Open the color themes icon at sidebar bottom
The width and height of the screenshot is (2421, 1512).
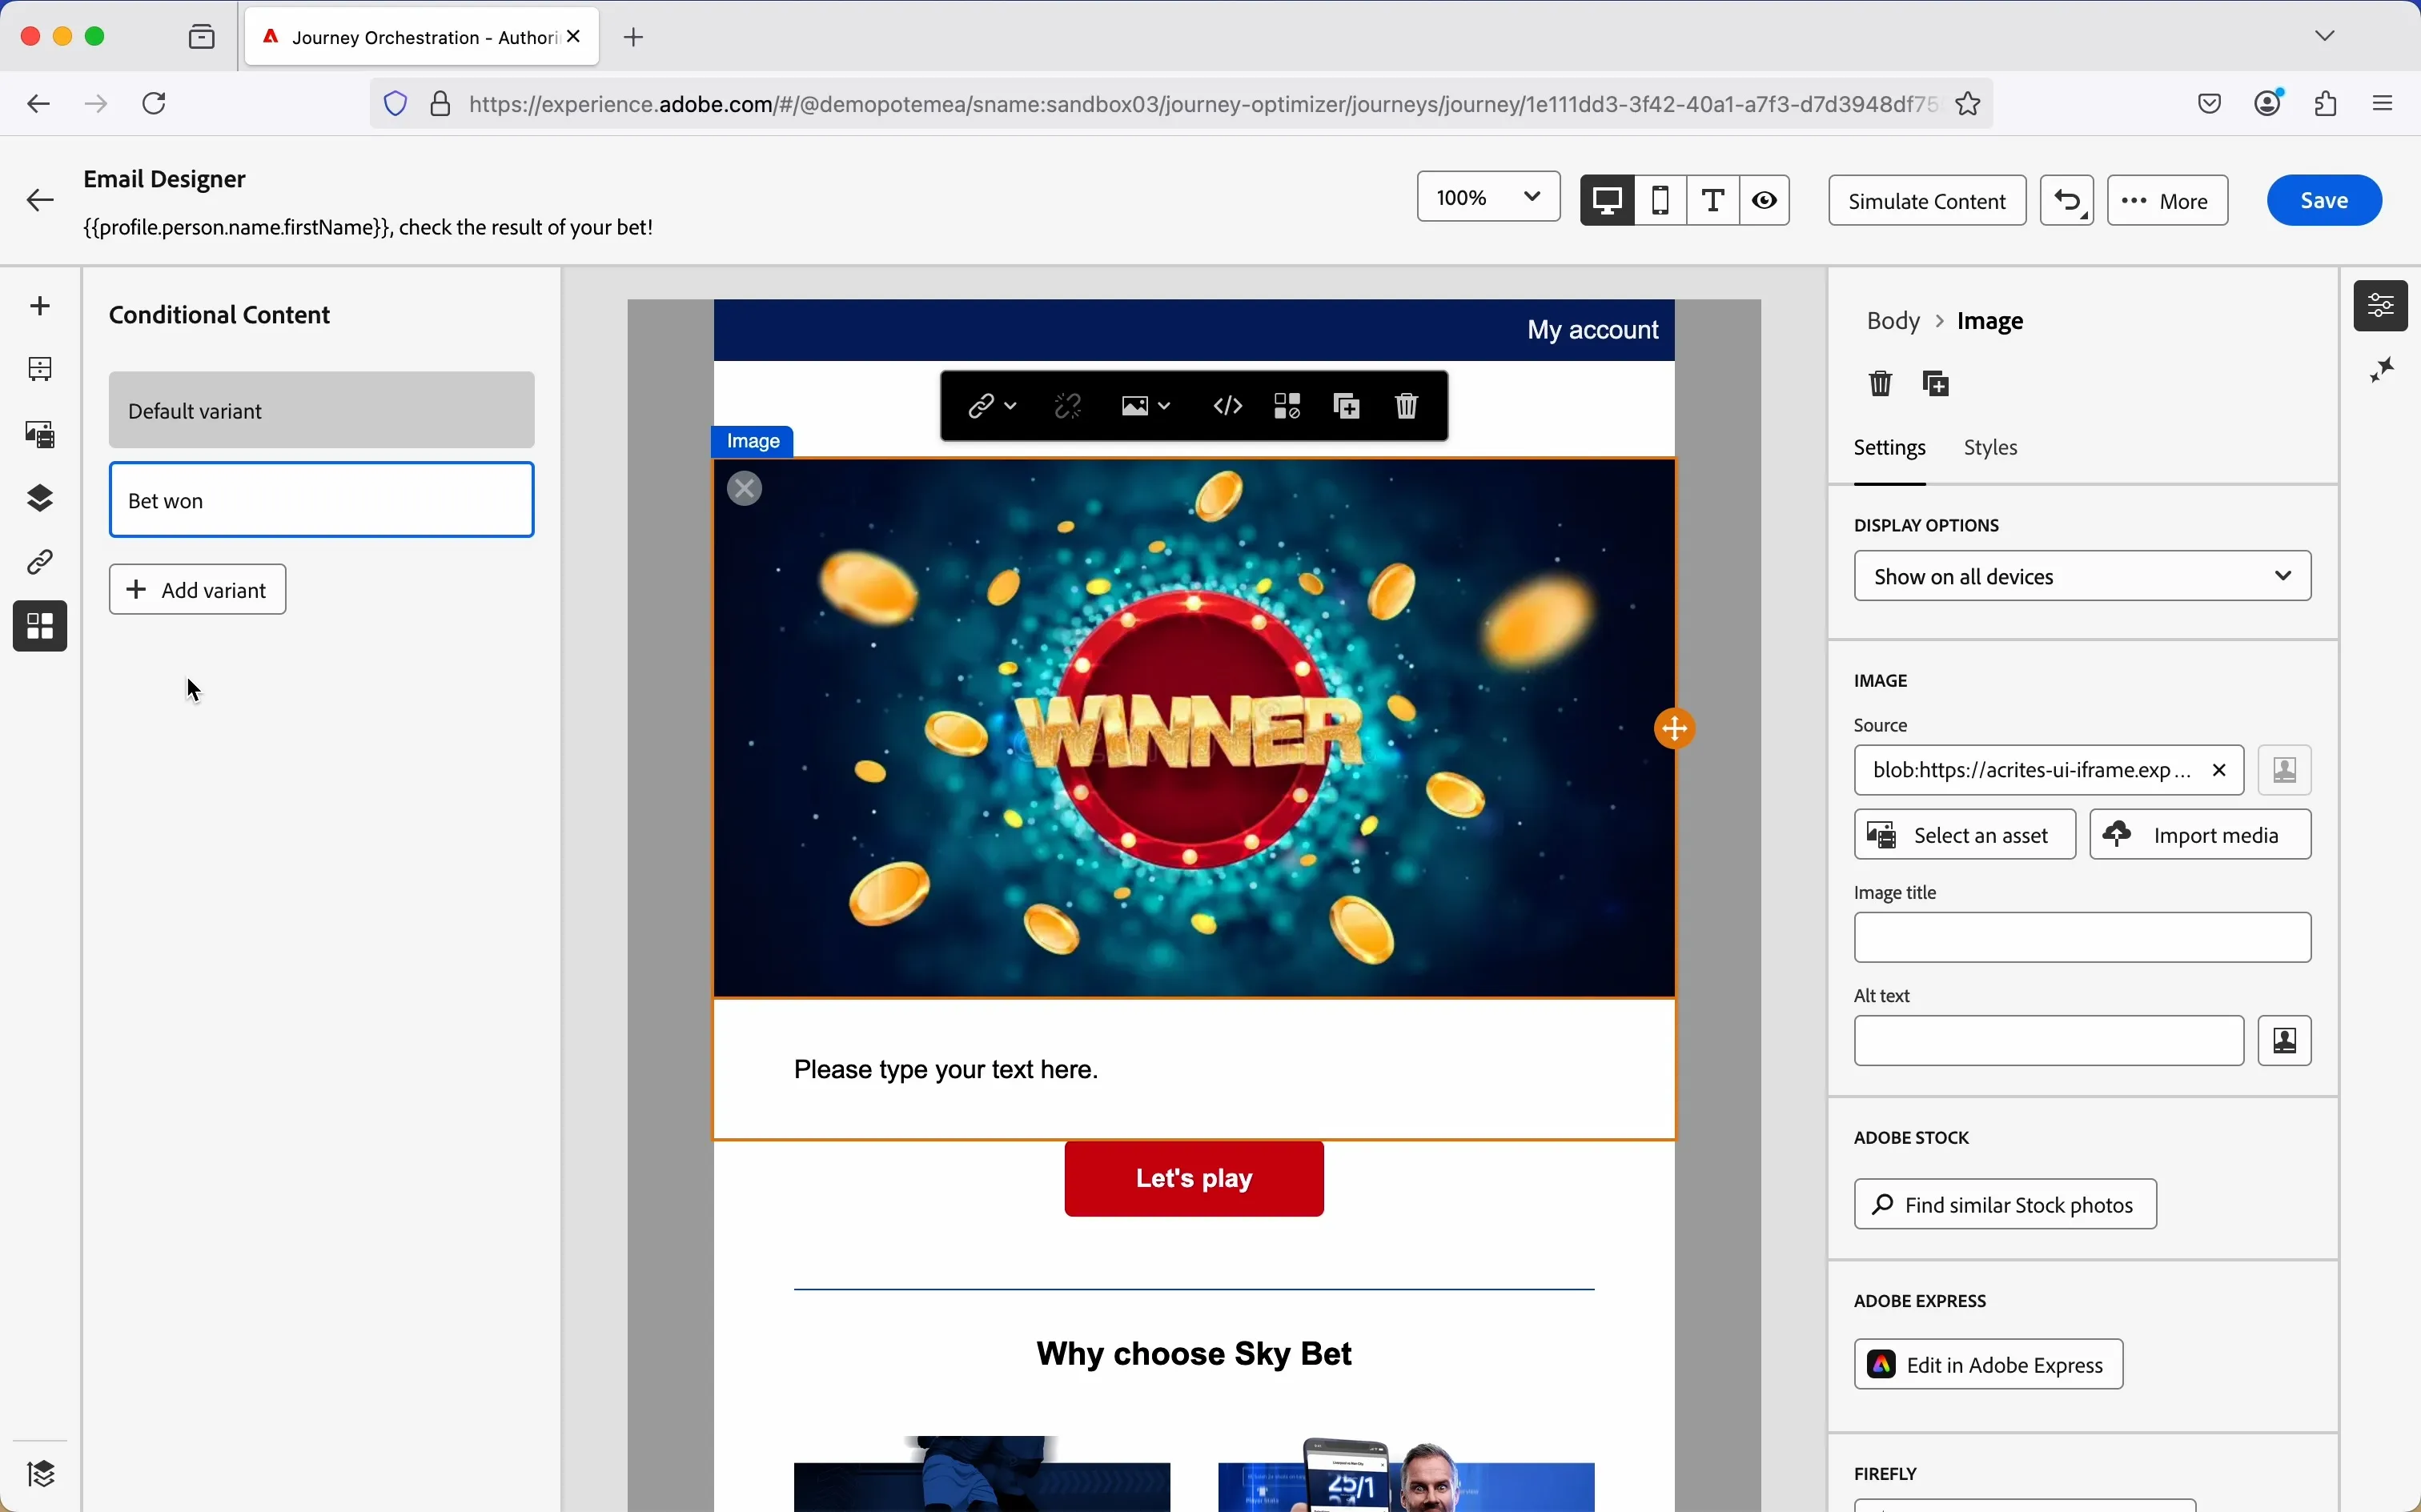pos(40,1474)
